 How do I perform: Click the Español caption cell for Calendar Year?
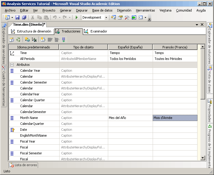[130, 71]
